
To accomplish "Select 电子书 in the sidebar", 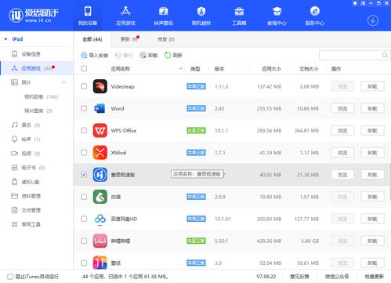I will click(x=28, y=168).
